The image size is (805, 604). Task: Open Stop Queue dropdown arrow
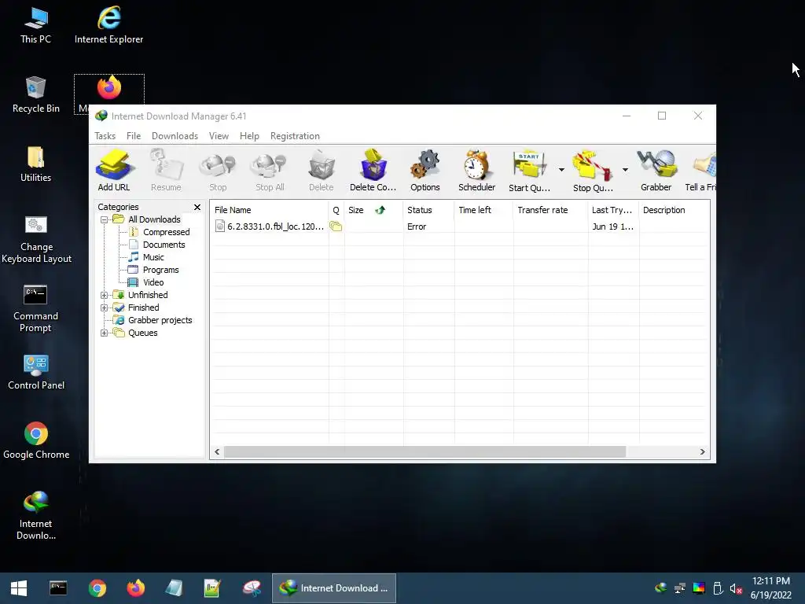[x=625, y=170]
